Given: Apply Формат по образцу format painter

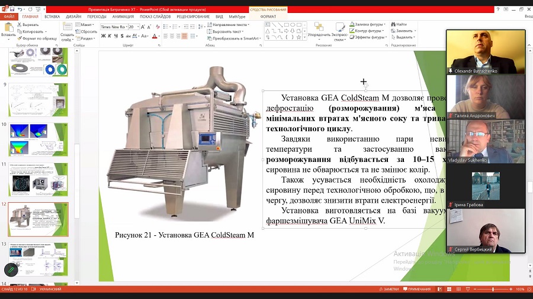Looking at the screenshot, I should 37,38.
